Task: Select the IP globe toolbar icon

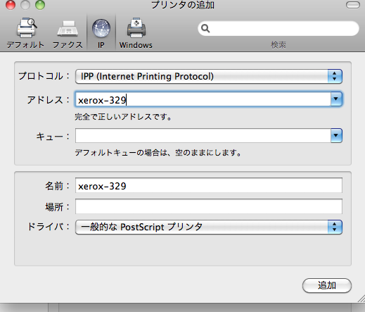Action: click(x=101, y=29)
